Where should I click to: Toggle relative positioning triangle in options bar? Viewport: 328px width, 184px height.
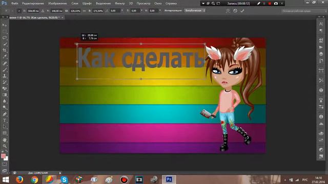coord(43,11)
